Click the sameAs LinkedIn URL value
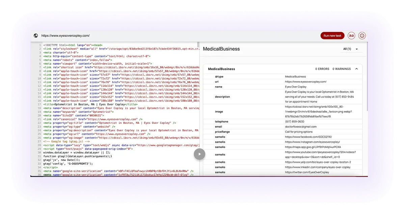The width and height of the screenshot is (405, 214). click(318, 167)
